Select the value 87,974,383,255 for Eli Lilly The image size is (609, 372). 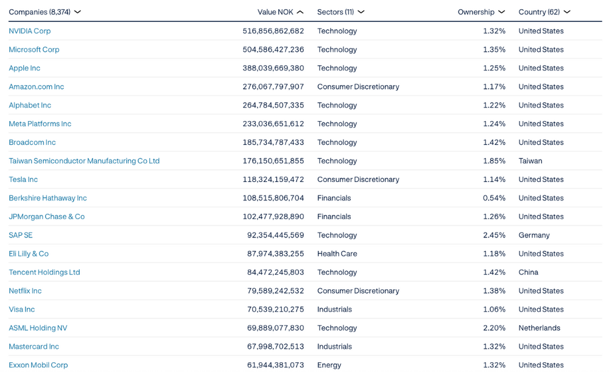pyautogui.click(x=275, y=253)
